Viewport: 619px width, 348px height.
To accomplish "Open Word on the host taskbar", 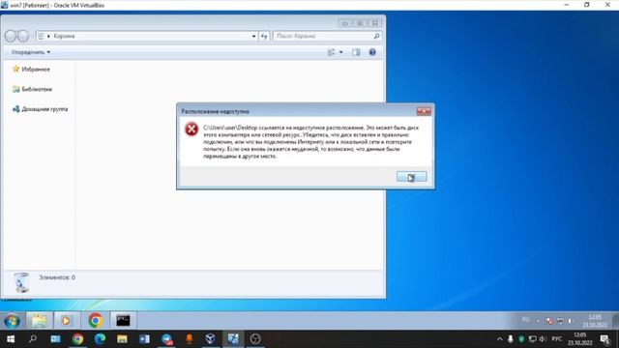I will (x=144, y=339).
